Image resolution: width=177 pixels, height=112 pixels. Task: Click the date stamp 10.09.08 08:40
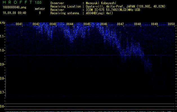click(x=14, y=13)
